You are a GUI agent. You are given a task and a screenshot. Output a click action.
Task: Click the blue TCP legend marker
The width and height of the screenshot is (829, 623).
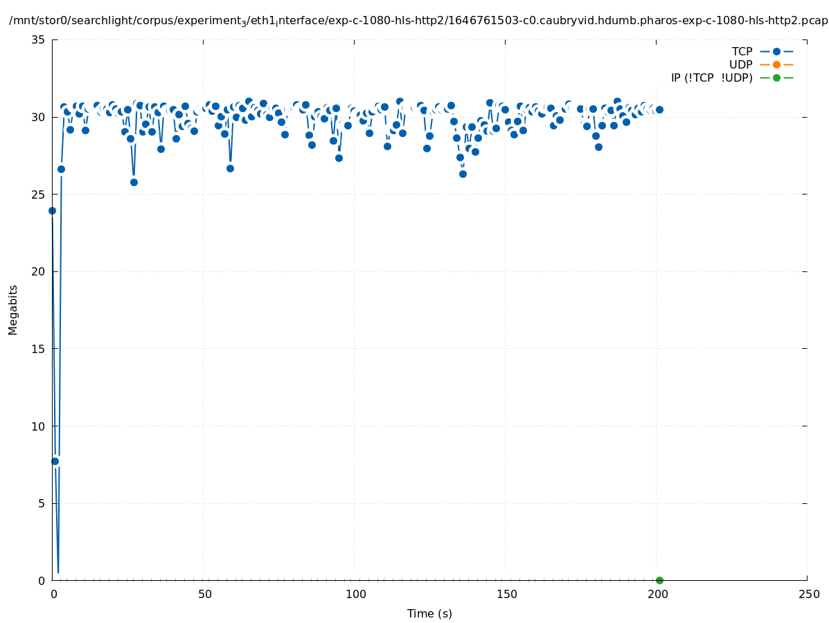776,51
